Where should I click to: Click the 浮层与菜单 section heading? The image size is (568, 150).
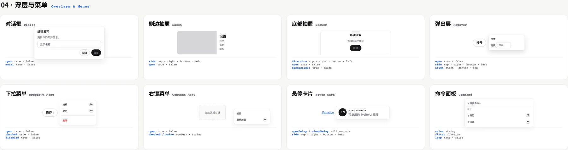31,5
